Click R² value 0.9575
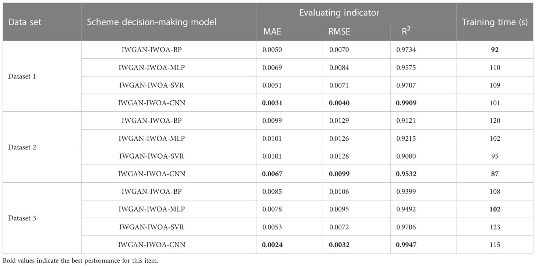This screenshot has width=536, height=267. [406, 68]
